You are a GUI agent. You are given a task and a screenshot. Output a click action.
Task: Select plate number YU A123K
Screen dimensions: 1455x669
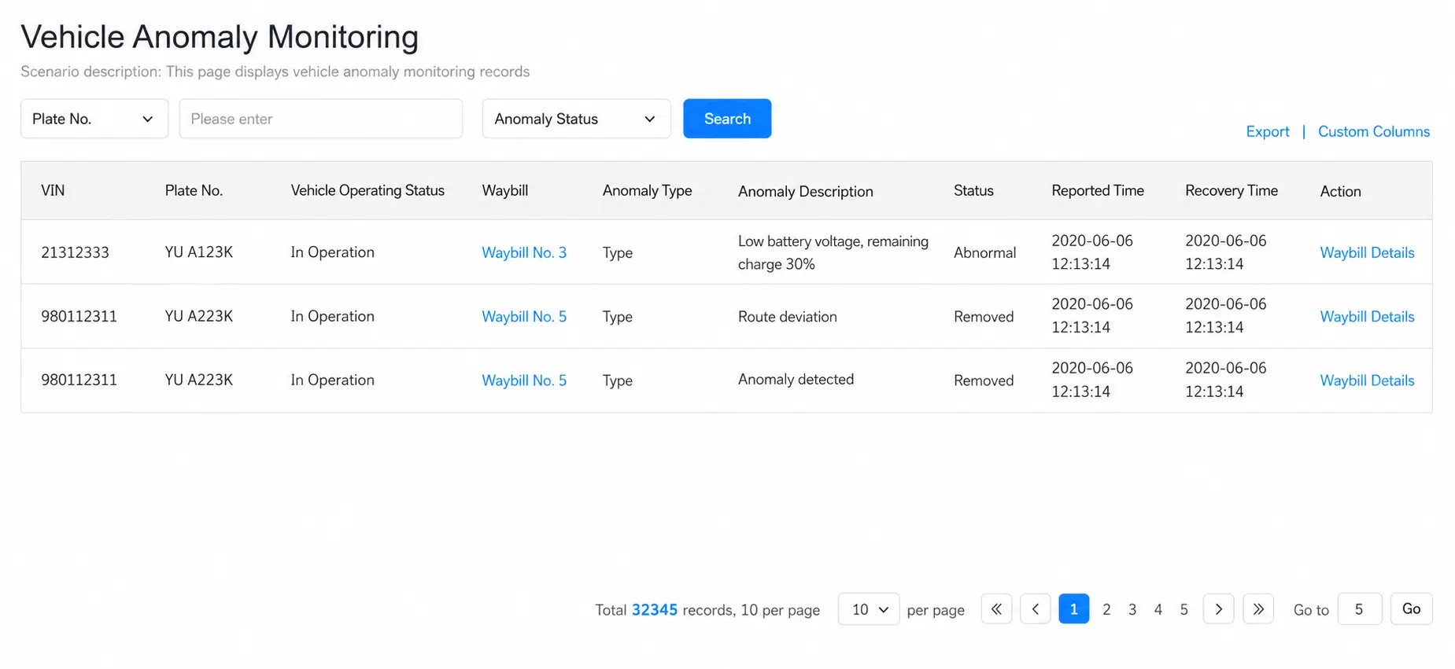tap(199, 252)
